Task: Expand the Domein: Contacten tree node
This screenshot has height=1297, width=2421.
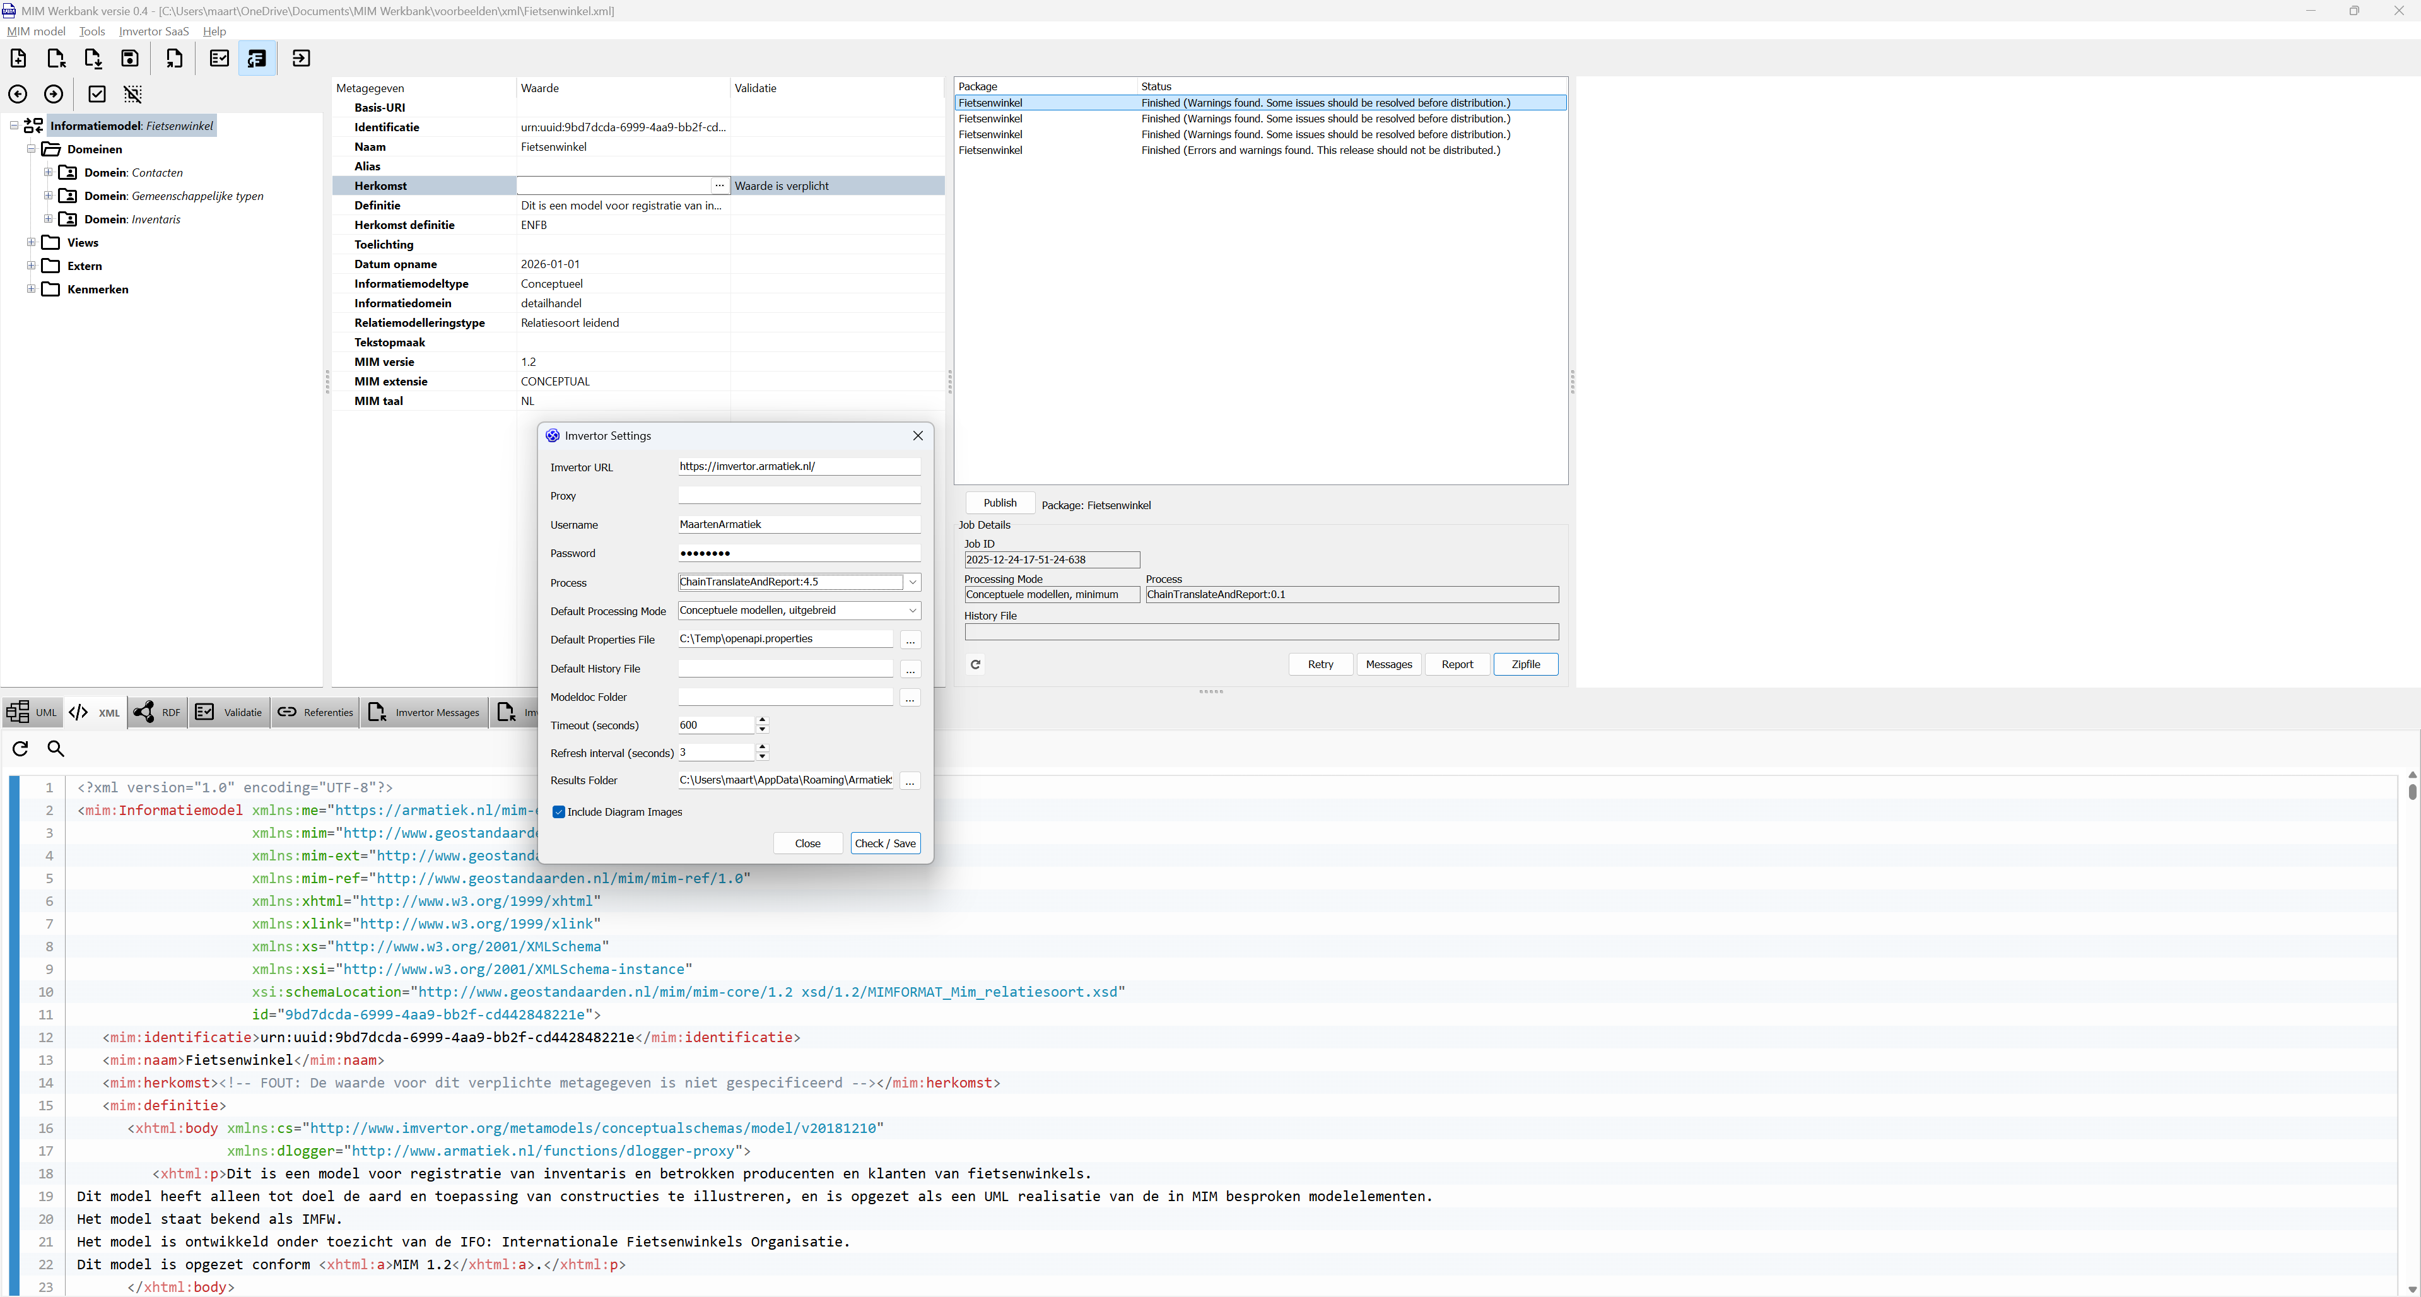Action: (x=48, y=172)
